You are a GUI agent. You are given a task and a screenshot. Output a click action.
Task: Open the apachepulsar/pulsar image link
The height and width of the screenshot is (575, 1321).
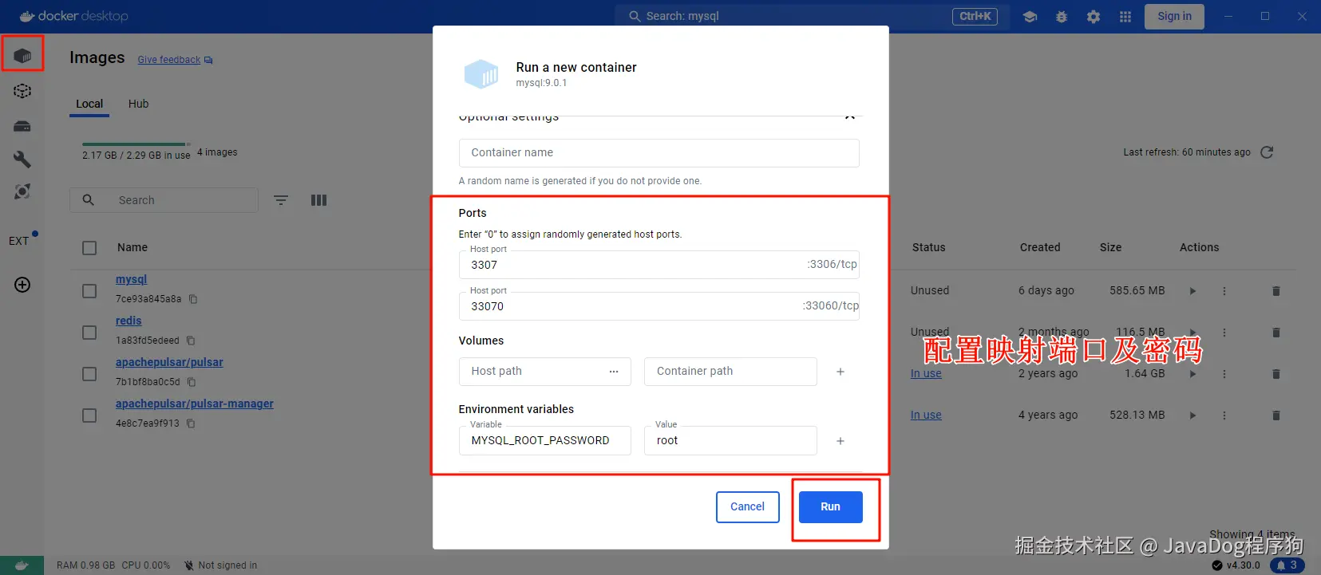[169, 362]
